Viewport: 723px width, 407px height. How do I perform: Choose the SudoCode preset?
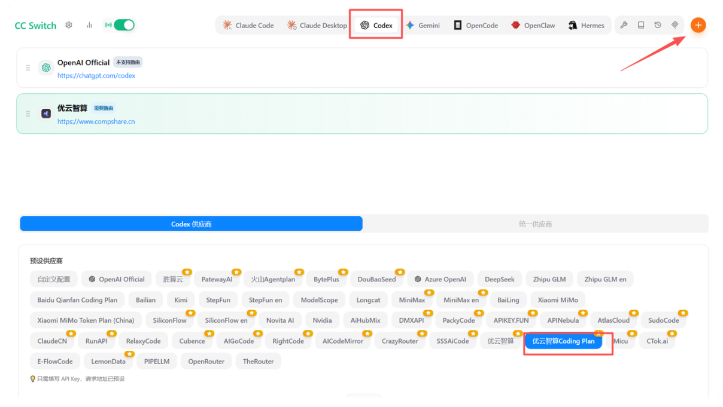[663, 320]
